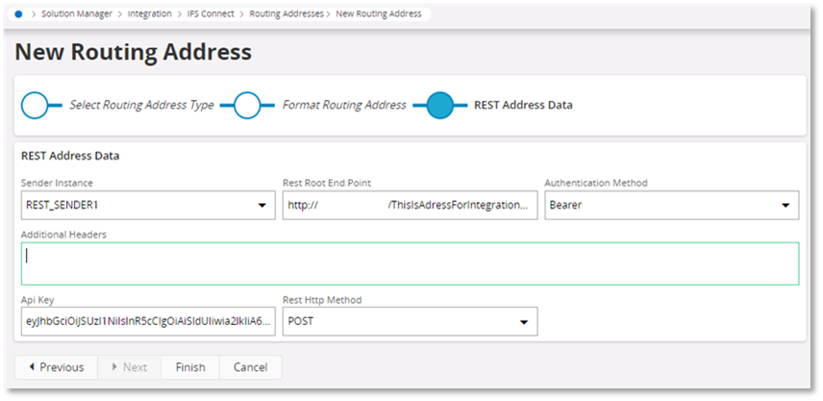The width and height of the screenshot is (823, 401).
Task: Edit the Rest Root End Point field
Action: pyautogui.click(x=410, y=206)
